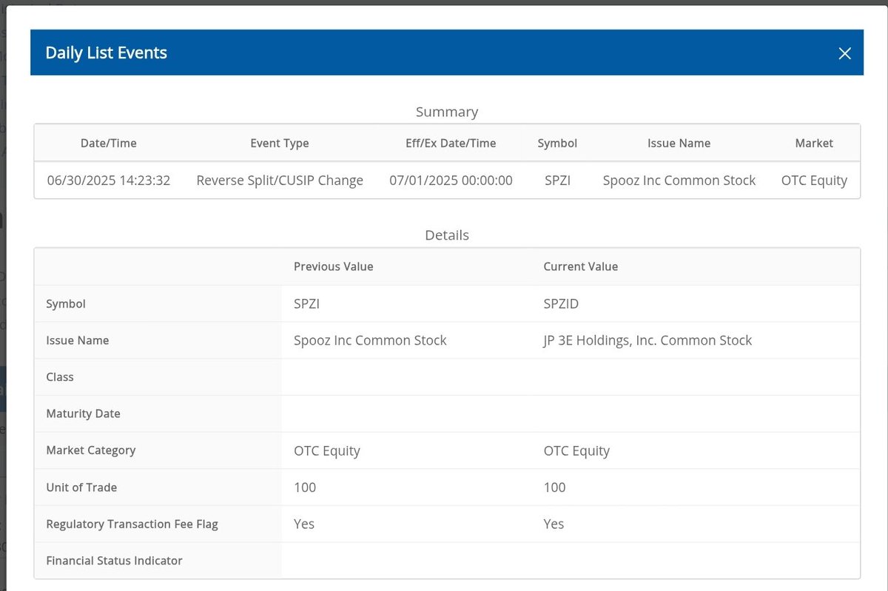Click the Date/Time column header
This screenshot has height=591, width=888.
click(x=108, y=143)
